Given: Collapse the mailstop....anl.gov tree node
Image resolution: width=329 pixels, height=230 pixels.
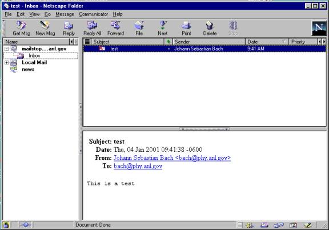Looking at the screenshot, I should pyautogui.click(x=6, y=49).
